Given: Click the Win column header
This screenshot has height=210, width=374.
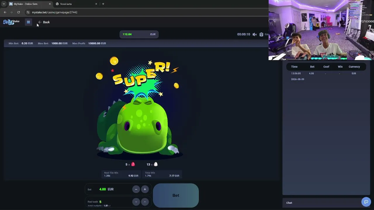Looking at the screenshot, I should (x=340, y=67).
